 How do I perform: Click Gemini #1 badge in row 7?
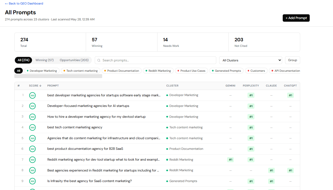(x=230, y=160)
